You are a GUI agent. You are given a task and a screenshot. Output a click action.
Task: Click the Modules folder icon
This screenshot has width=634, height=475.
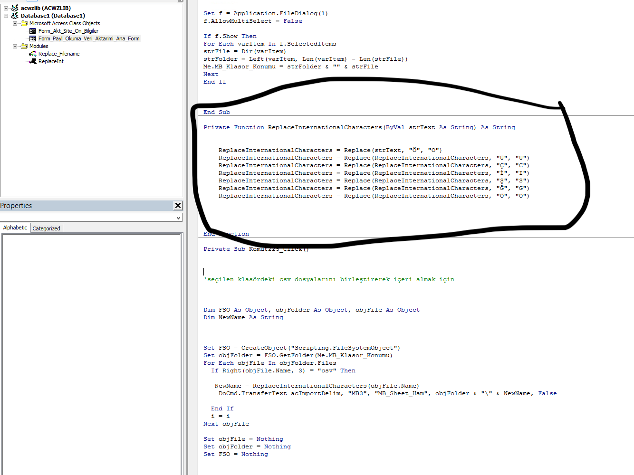point(24,46)
